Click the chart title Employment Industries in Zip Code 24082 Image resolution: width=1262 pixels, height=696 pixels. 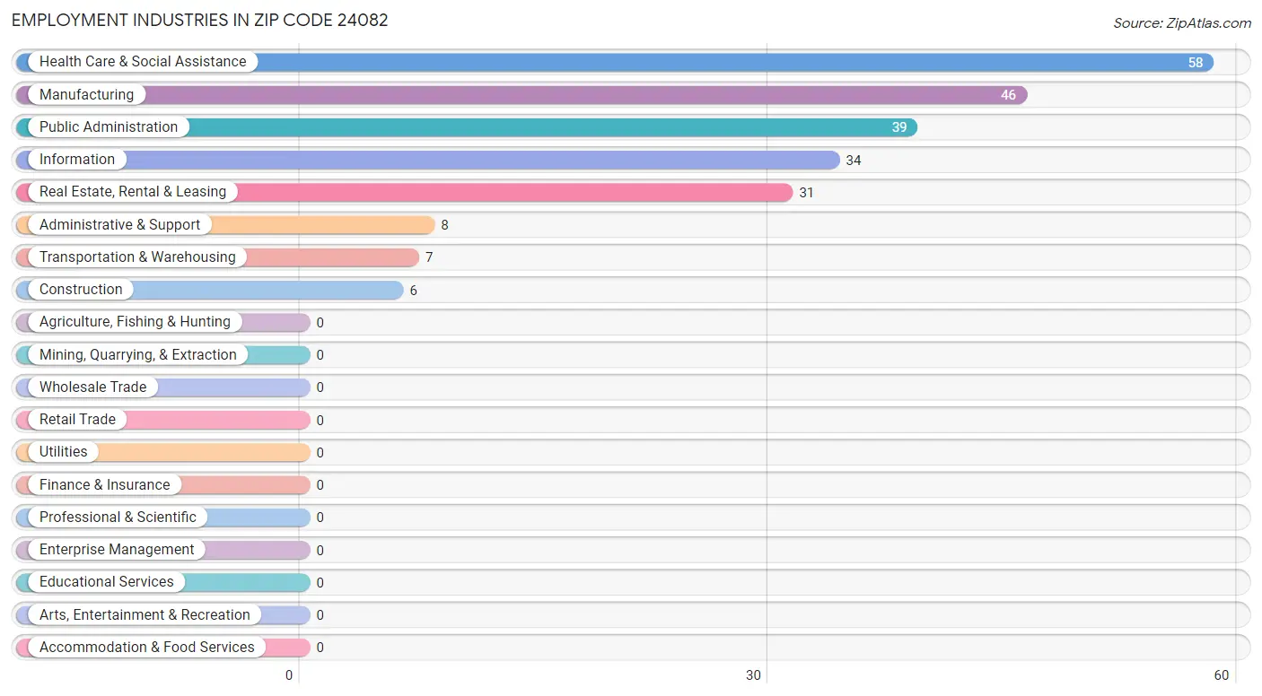(x=200, y=20)
